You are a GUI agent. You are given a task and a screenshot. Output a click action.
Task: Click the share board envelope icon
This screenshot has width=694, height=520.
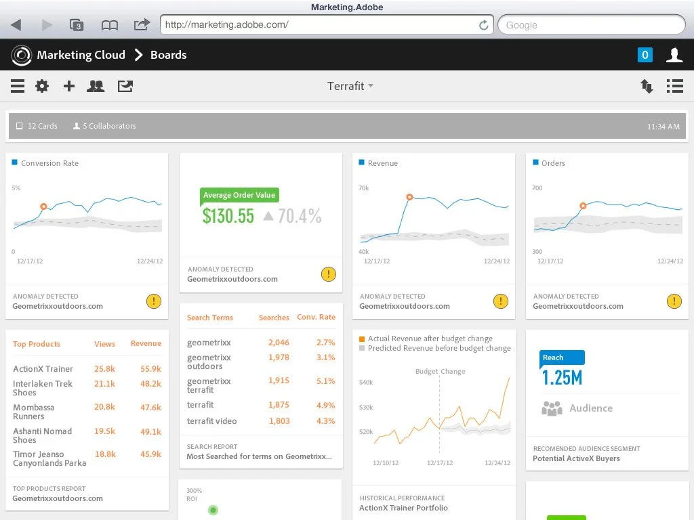tap(125, 86)
